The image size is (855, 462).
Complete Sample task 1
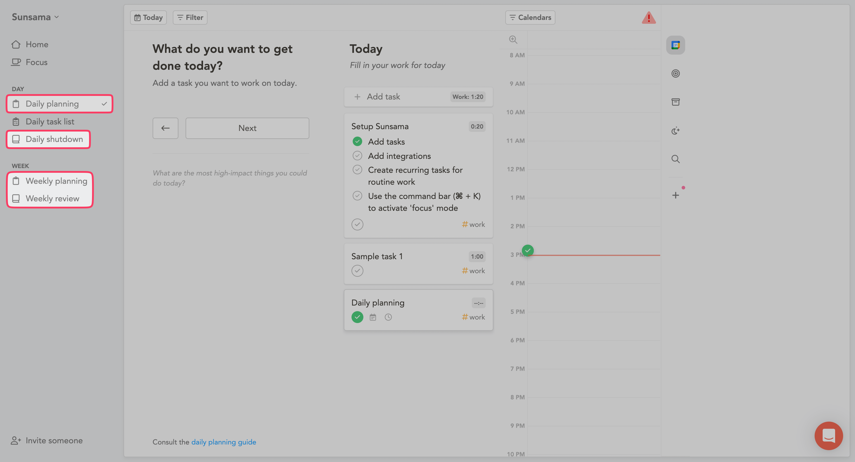click(357, 271)
